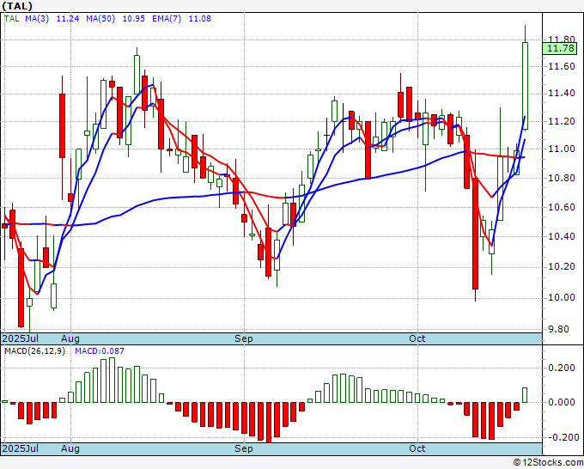Image resolution: width=584 pixels, height=469 pixels.
Task: Click the MA(3) value 11.24
Action: (x=68, y=19)
